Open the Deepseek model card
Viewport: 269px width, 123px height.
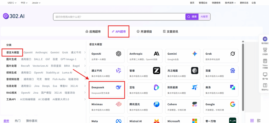click(107, 89)
